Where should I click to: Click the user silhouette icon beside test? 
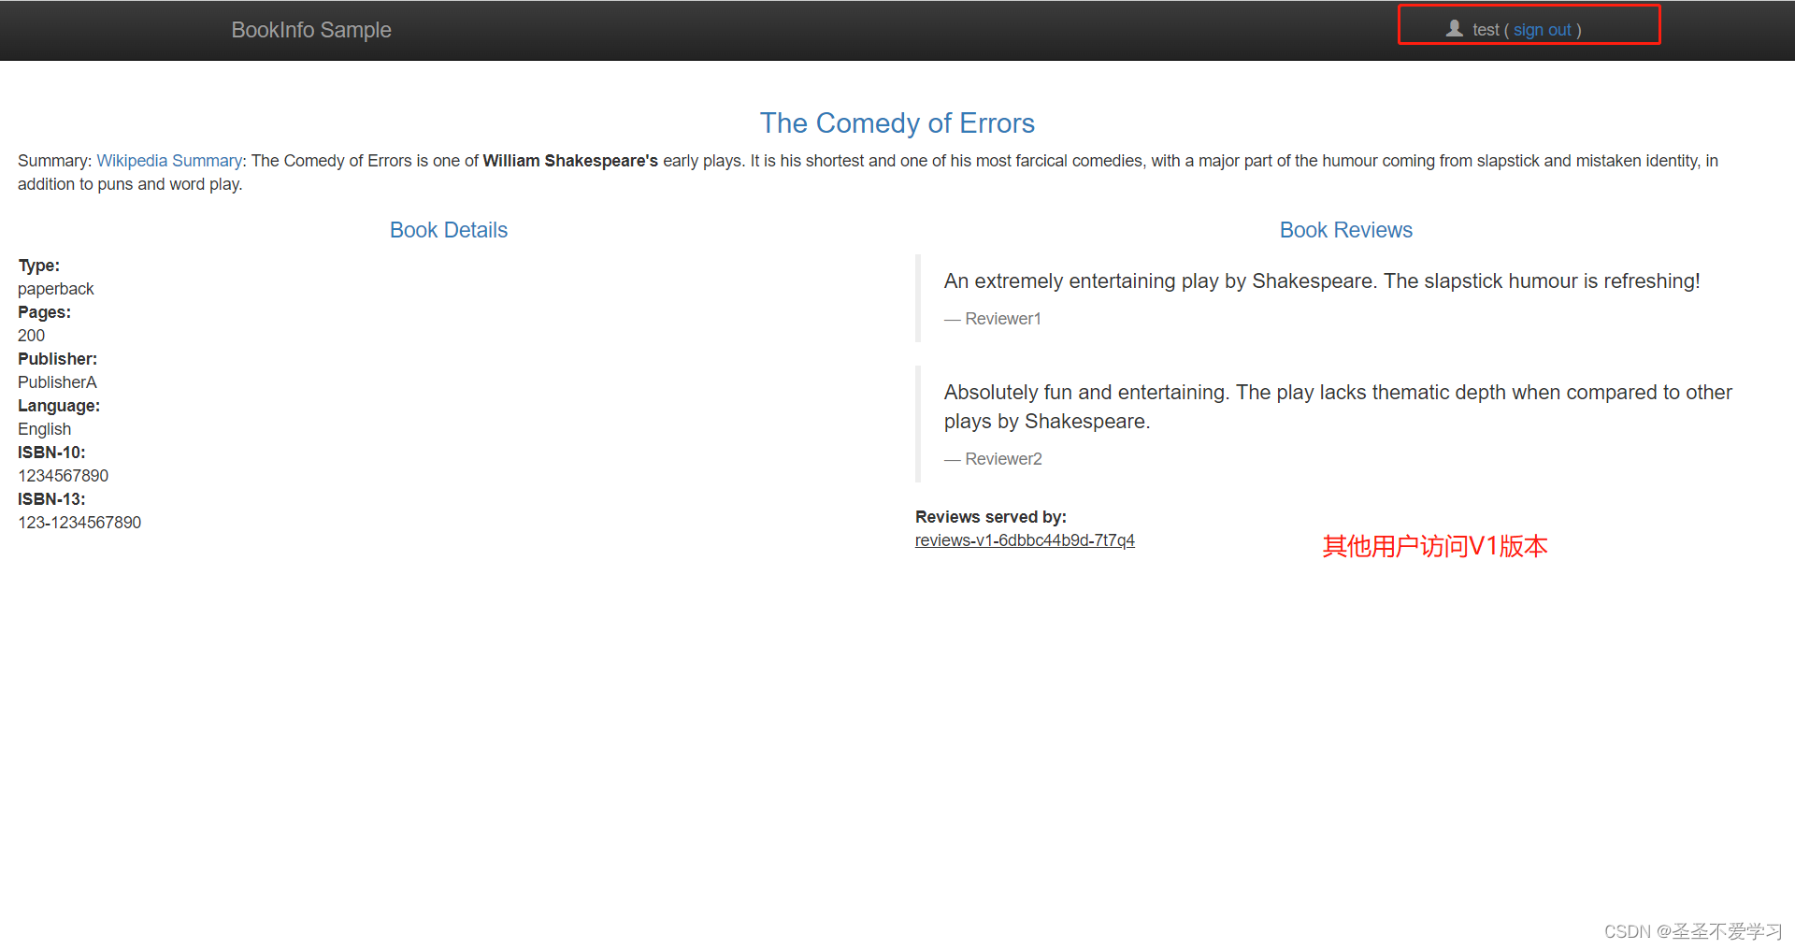coord(1454,29)
